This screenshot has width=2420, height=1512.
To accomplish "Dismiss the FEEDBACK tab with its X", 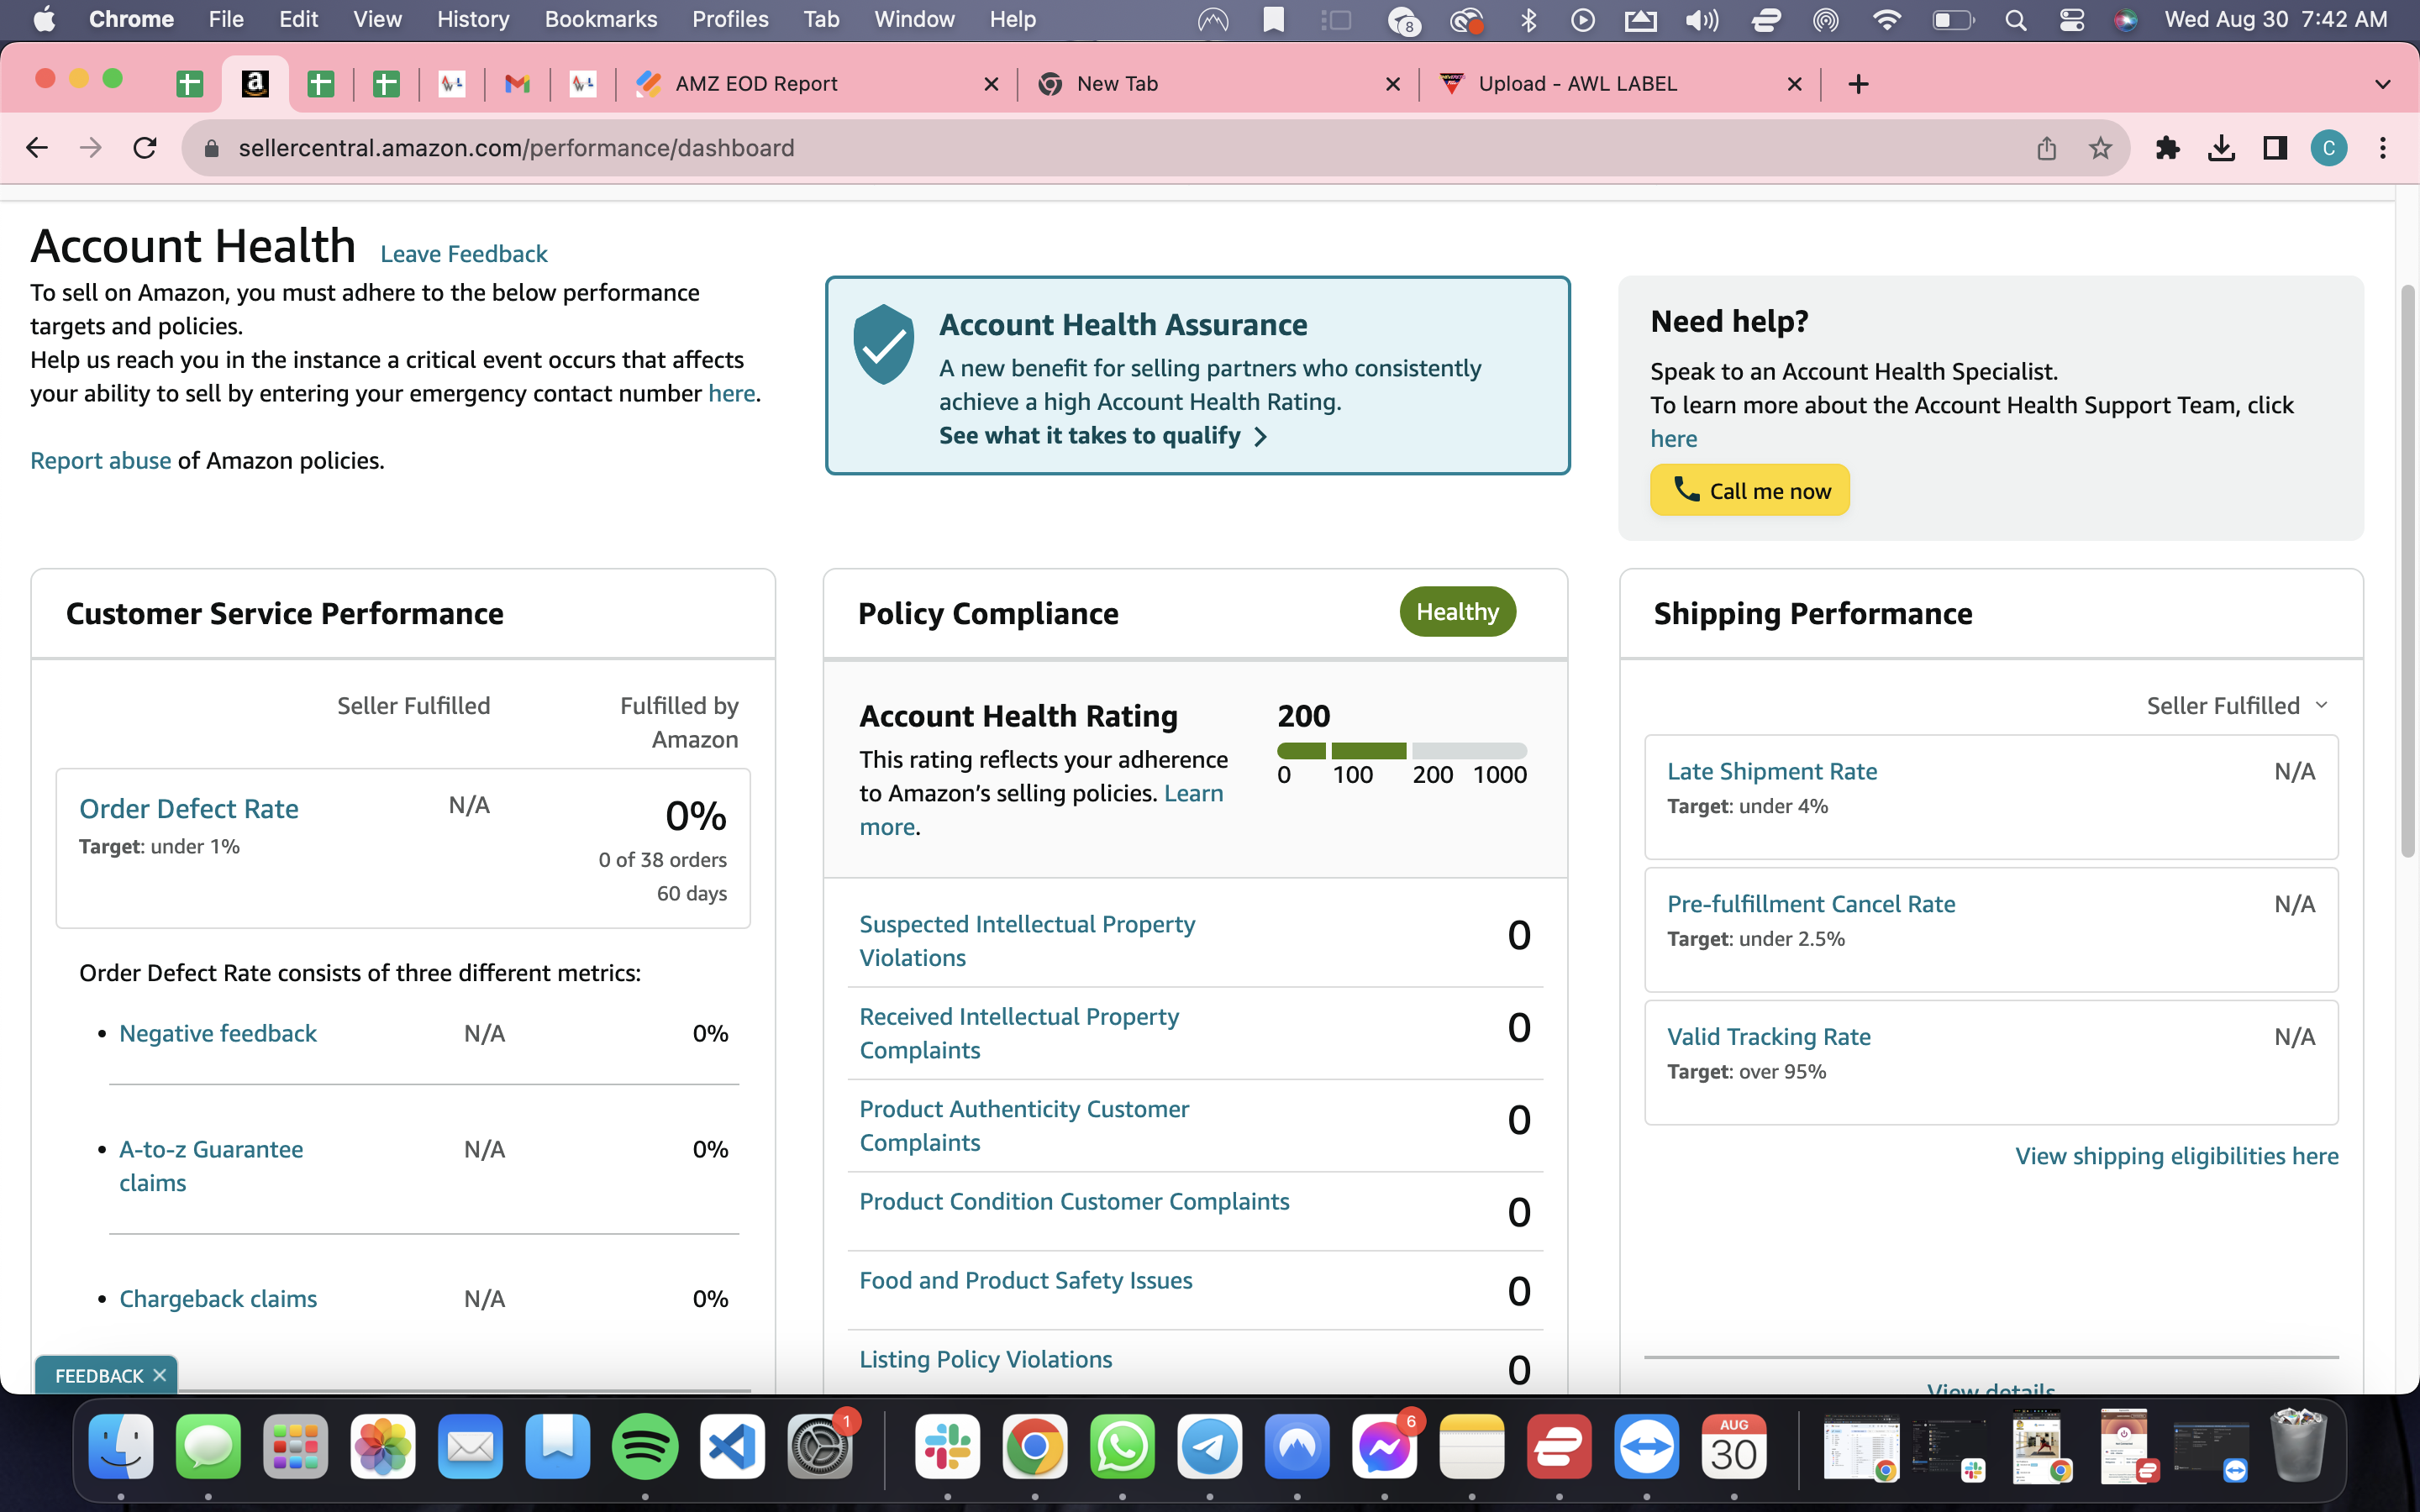I will coord(159,1376).
